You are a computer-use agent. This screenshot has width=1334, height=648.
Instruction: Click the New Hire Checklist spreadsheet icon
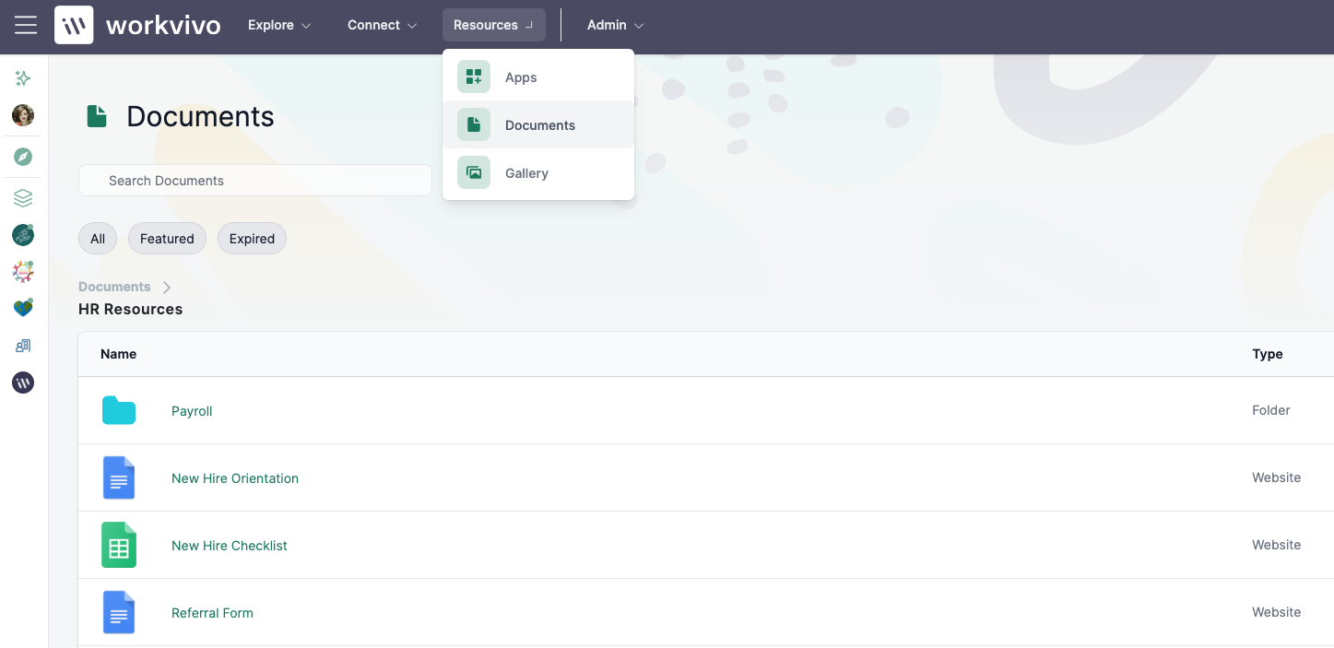click(x=119, y=545)
